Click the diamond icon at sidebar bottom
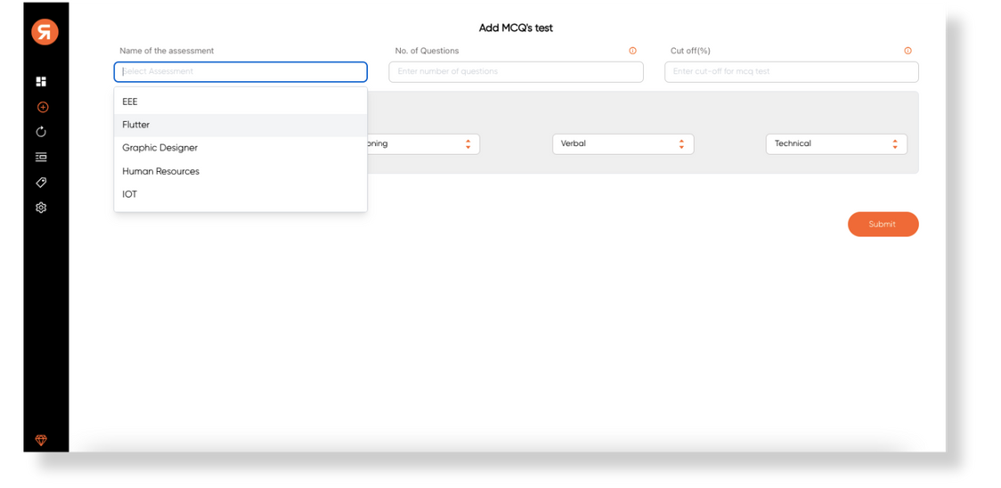This screenshot has height=488, width=1001. (x=41, y=441)
